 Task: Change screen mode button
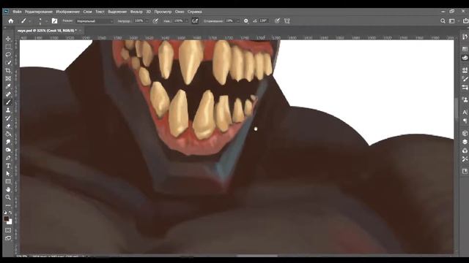tap(8, 238)
